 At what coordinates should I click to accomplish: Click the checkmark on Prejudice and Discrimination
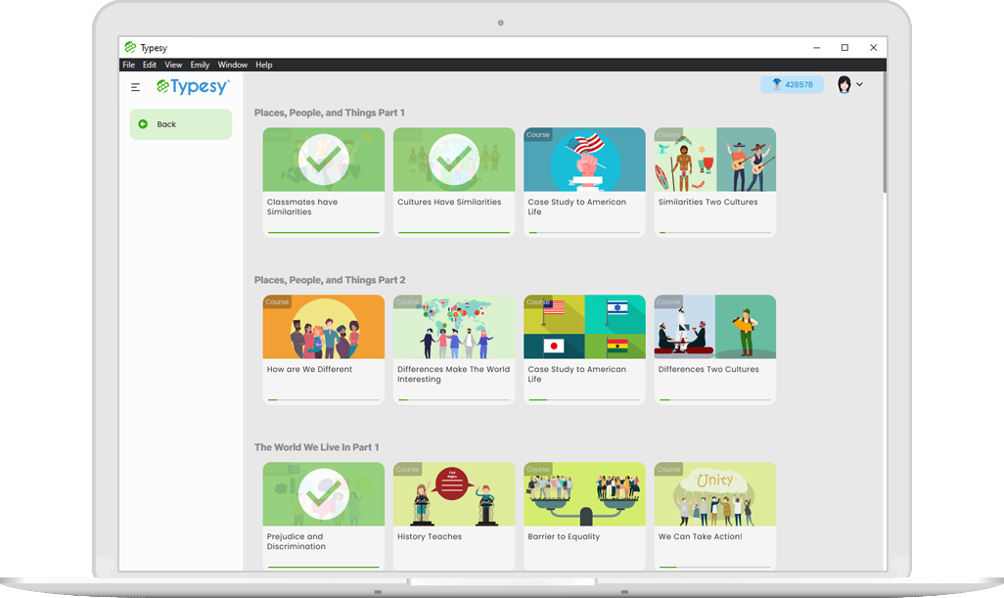pyautogui.click(x=324, y=494)
